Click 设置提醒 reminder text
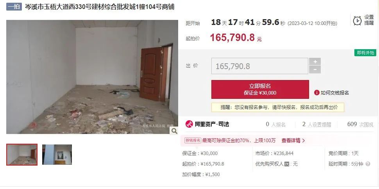This screenshot has height=189, width=379. 369,20
